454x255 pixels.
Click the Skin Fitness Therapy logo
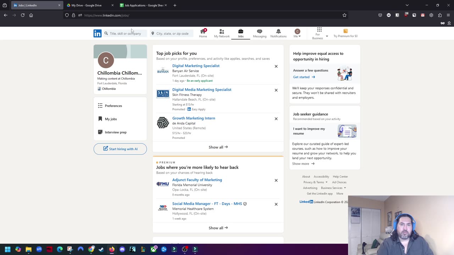coord(163,94)
